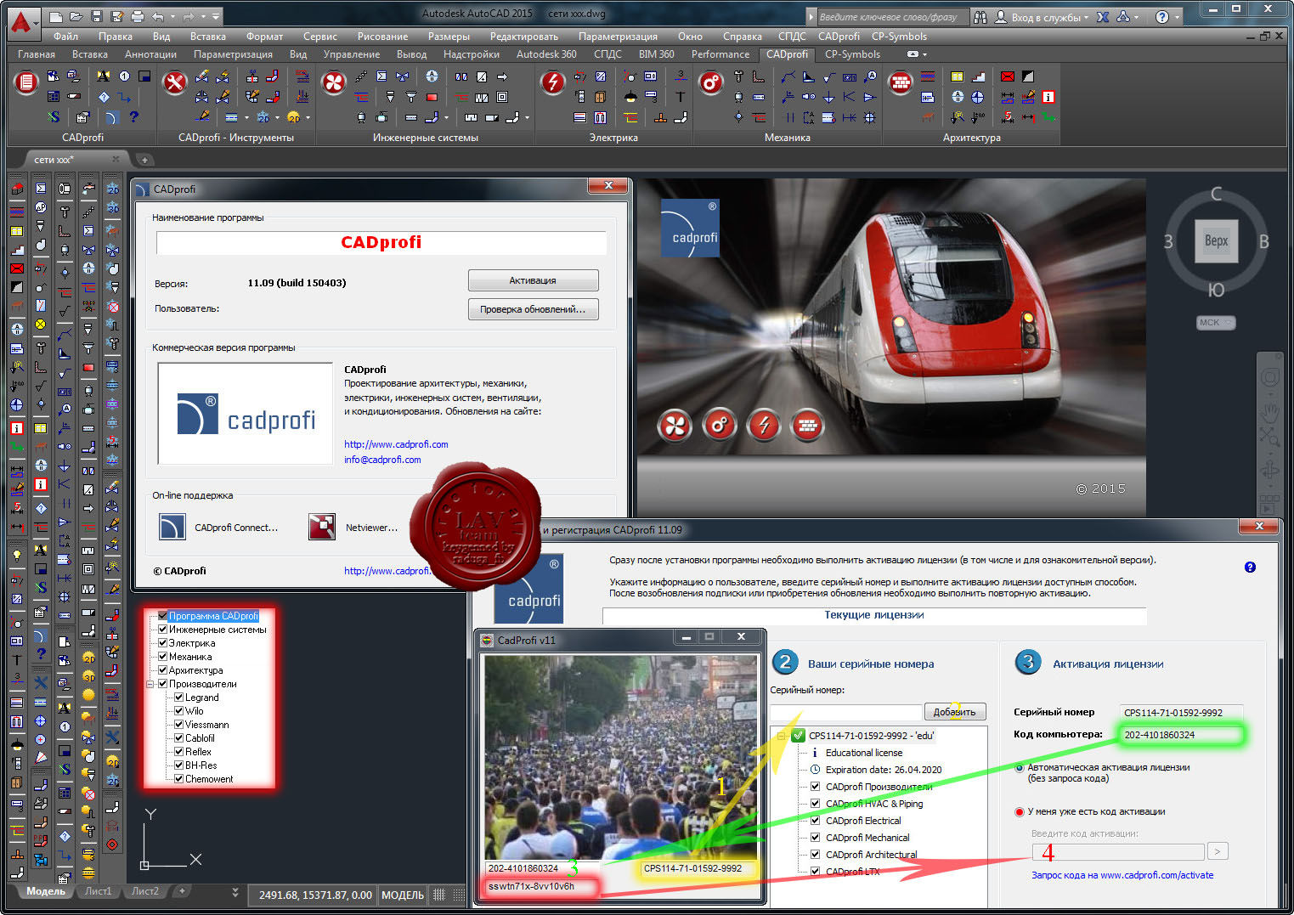Toggle the CADprofi HVAC & Piping checkbox

(x=816, y=804)
